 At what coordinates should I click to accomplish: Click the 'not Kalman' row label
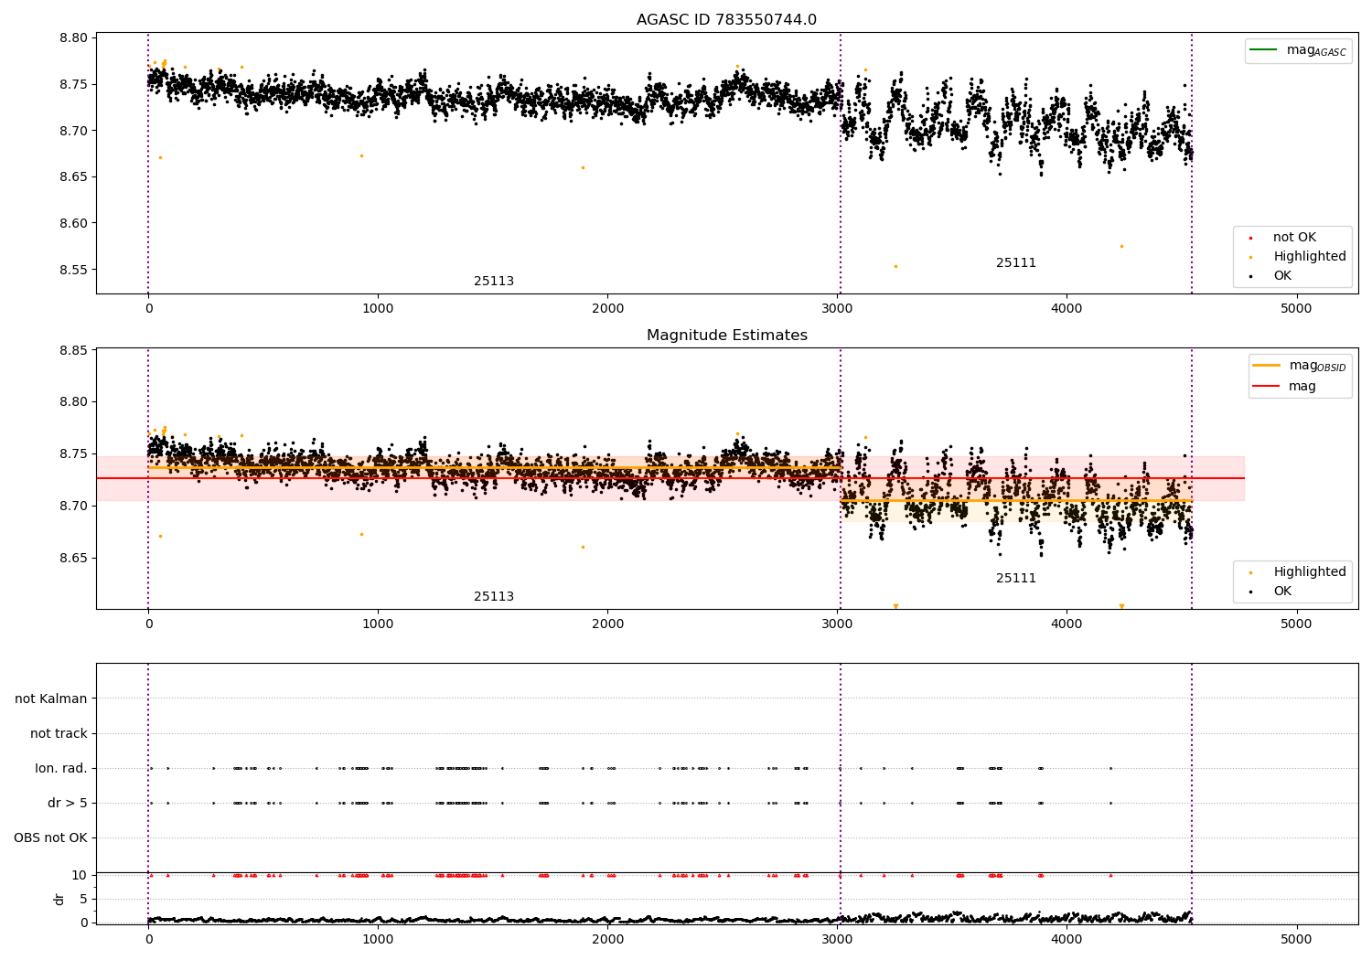tap(51, 699)
